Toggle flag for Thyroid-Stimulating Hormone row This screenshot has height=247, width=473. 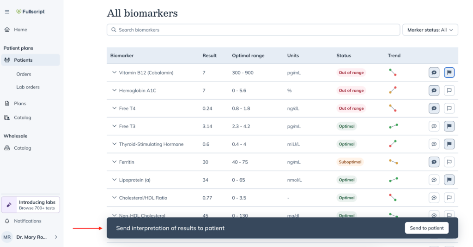(449, 144)
